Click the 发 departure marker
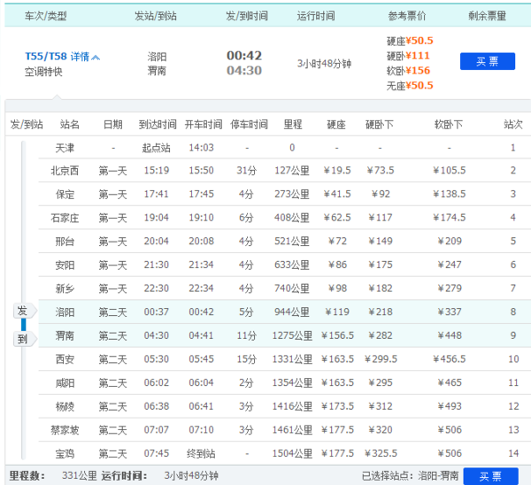 23,311
